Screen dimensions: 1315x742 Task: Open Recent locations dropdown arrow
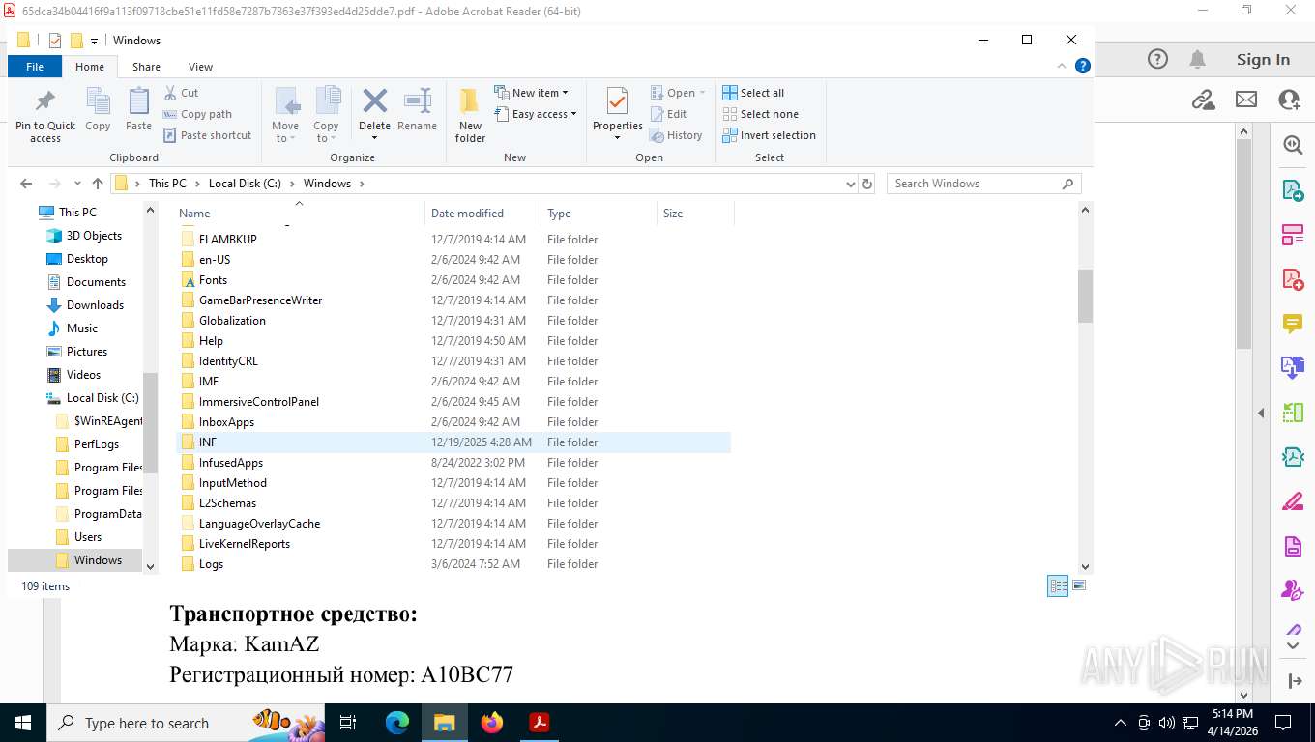pyautogui.click(x=76, y=184)
